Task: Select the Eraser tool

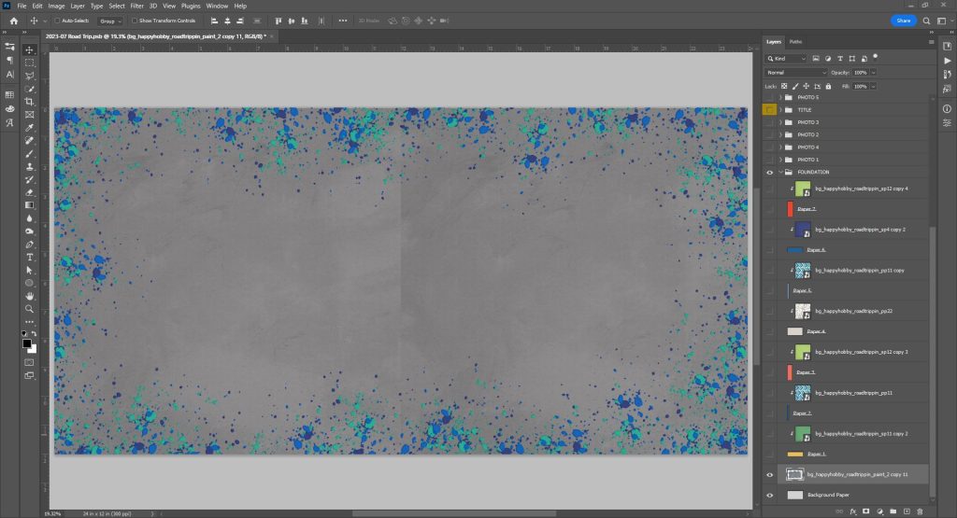Action: click(x=30, y=191)
